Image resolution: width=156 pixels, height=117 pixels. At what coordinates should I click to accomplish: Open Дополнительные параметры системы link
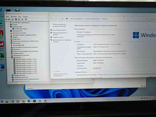pyautogui.click(x=62, y=41)
